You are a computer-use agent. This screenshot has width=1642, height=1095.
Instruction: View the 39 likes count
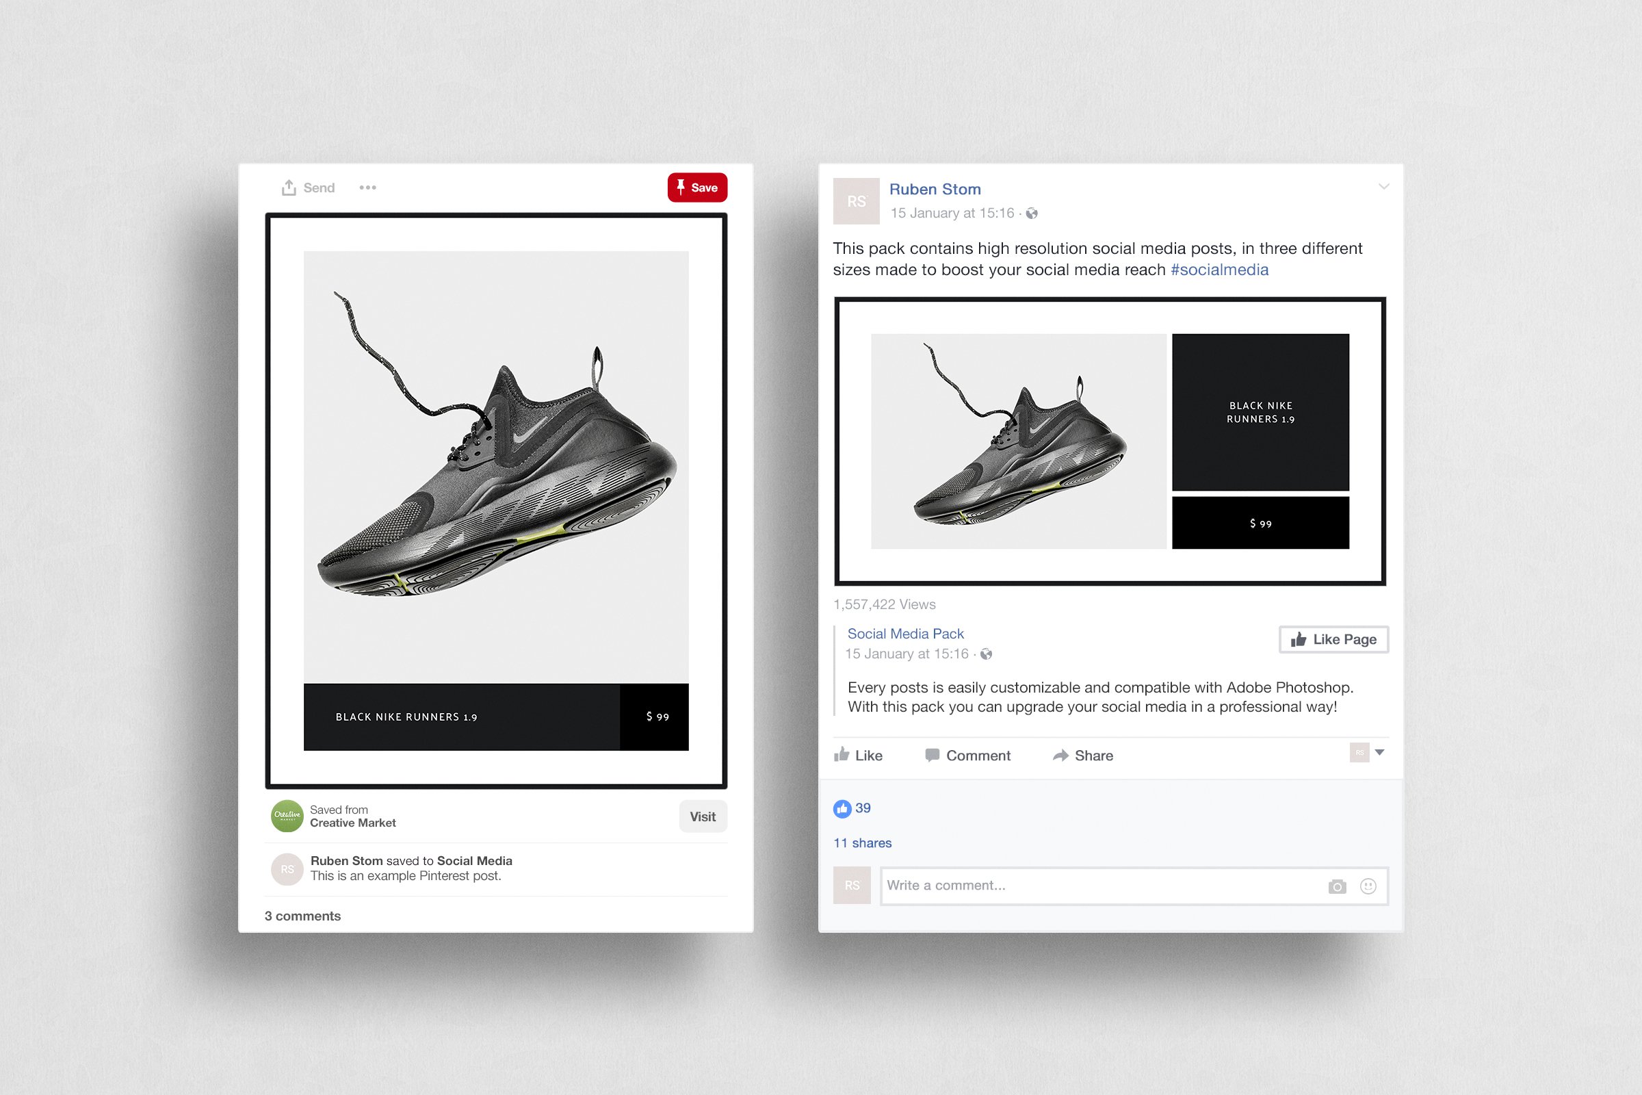pyautogui.click(x=863, y=808)
